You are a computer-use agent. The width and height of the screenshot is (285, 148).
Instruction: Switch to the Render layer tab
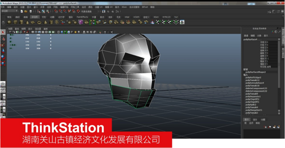point(255,120)
